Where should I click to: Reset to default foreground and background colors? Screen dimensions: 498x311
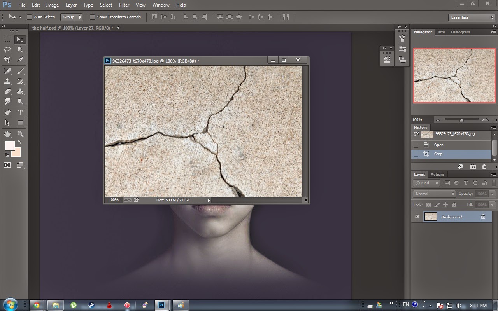click(x=7, y=155)
